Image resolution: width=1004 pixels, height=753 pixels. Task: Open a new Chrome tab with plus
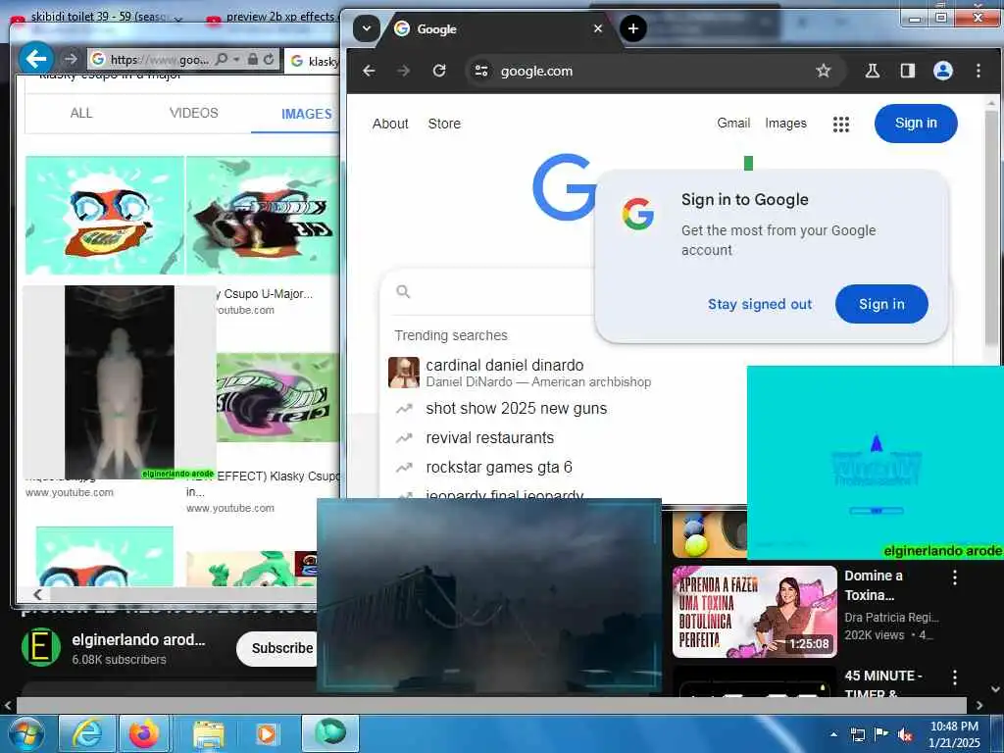tap(632, 28)
